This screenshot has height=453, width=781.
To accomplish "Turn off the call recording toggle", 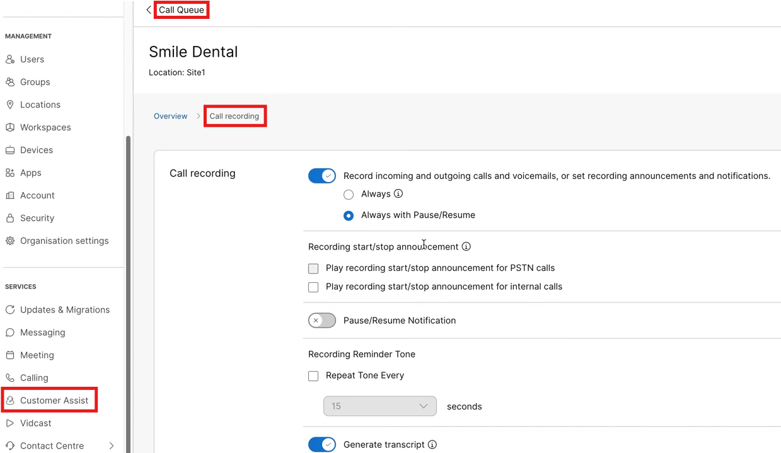I will pos(322,176).
